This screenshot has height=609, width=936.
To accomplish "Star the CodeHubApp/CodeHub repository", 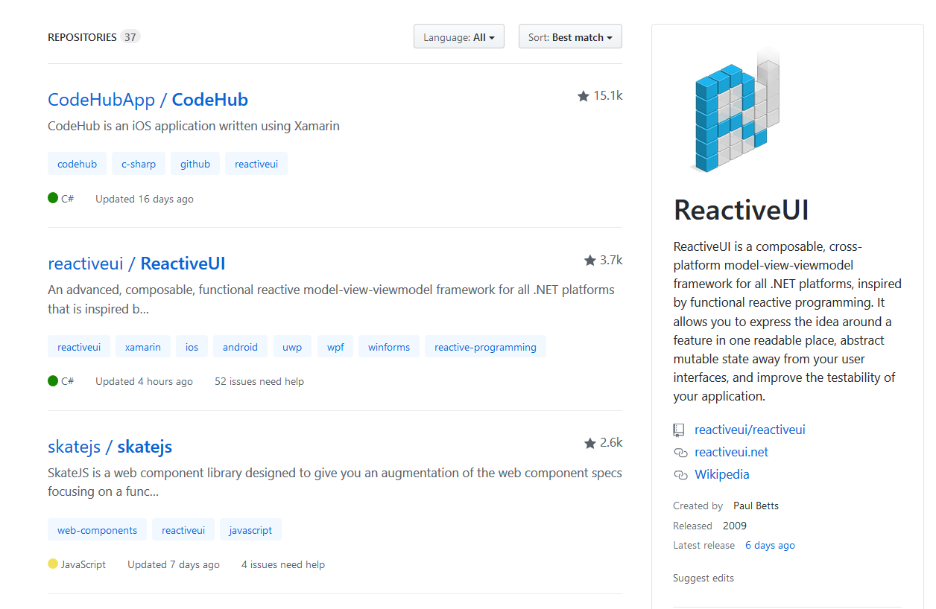I will (584, 95).
